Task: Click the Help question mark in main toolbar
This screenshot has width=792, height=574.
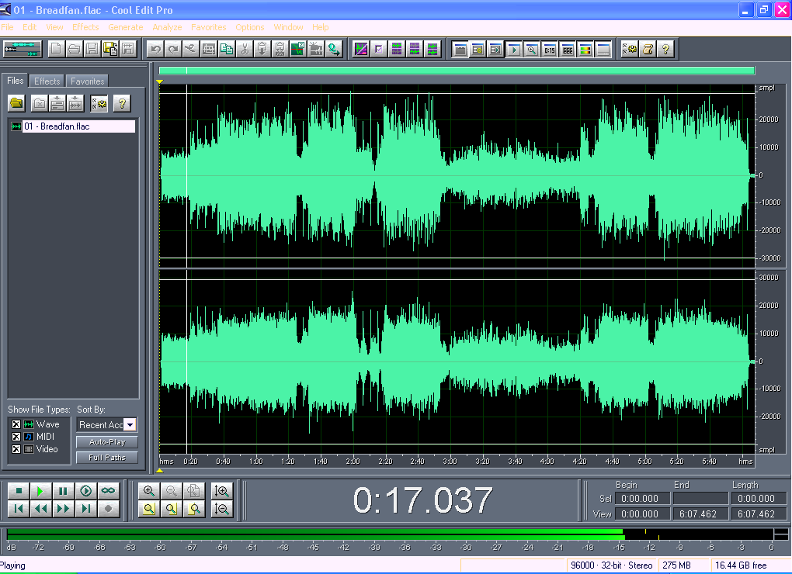Action: (665, 49)
